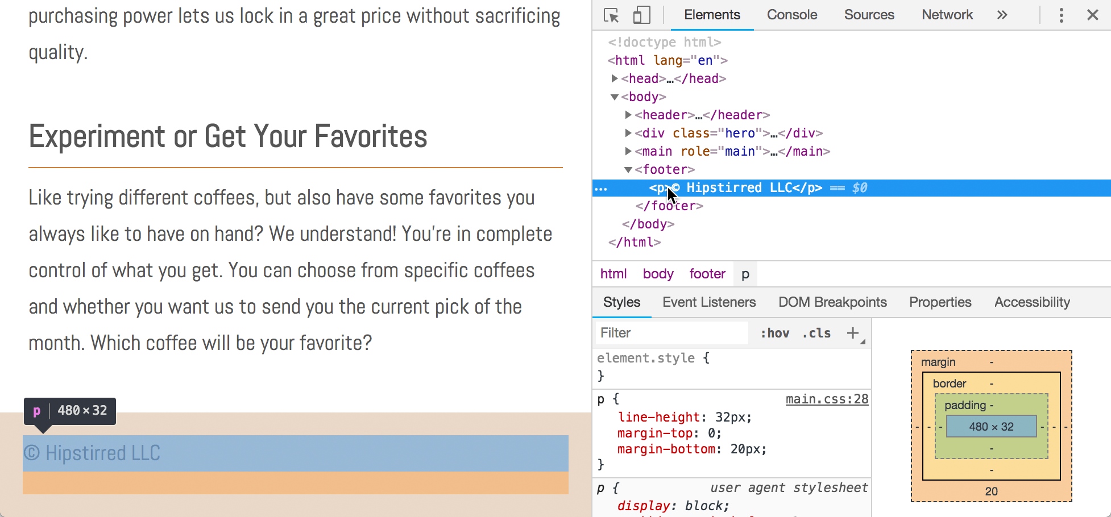Open the ellipsis menu beside the selected p node
The image size is (1111, 517).
pos(601,187)
